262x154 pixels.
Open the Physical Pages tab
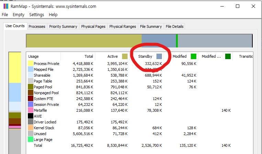[94, 26]
